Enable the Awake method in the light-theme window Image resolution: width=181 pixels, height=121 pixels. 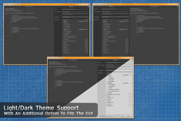click(x=108, y=77)
